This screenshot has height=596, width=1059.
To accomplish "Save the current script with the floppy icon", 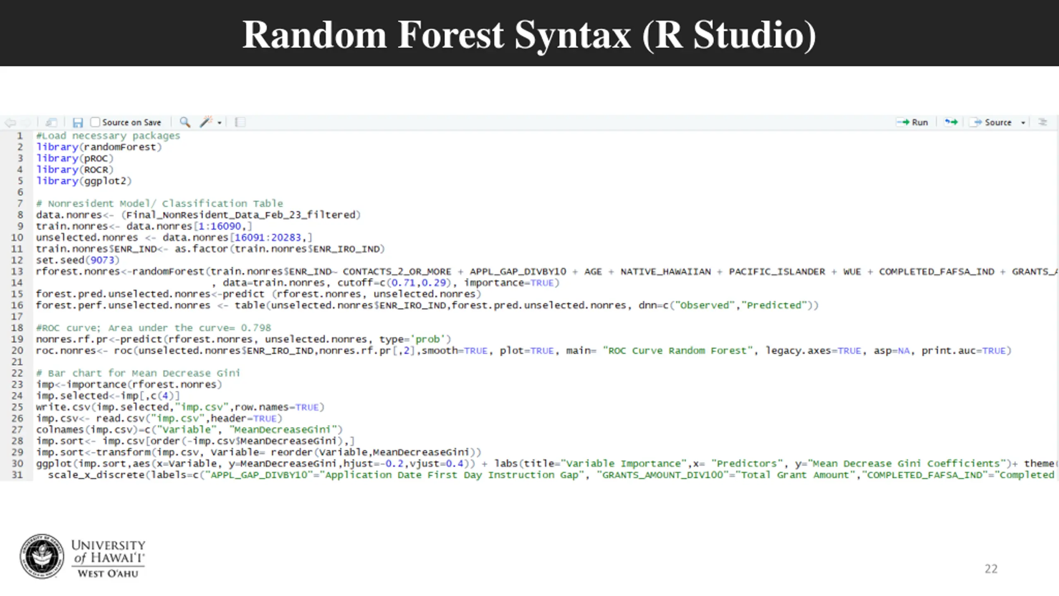I will pyautogui.click(x=78, y=123).
